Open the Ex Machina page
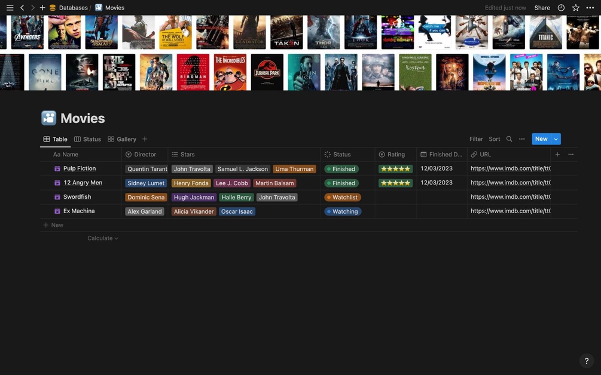The width and height of the screenshot is (601, 375). click(79, 211)
